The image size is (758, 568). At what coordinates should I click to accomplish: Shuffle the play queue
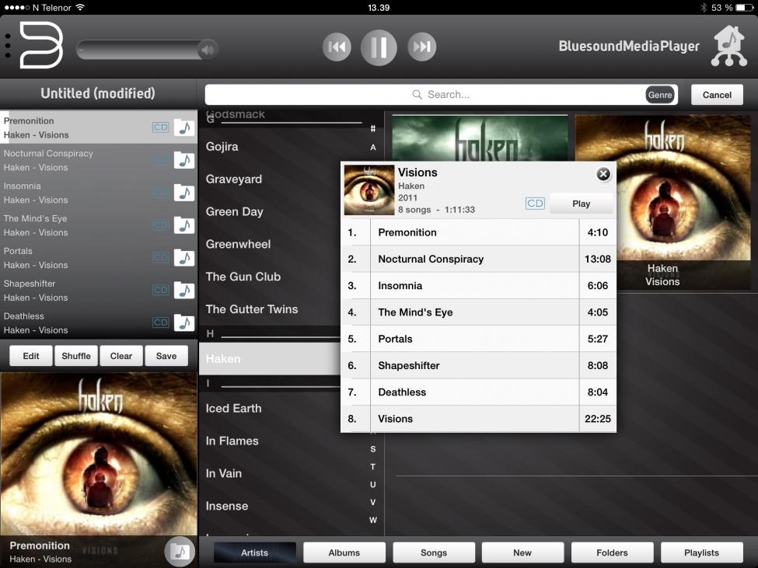[76, 356]
